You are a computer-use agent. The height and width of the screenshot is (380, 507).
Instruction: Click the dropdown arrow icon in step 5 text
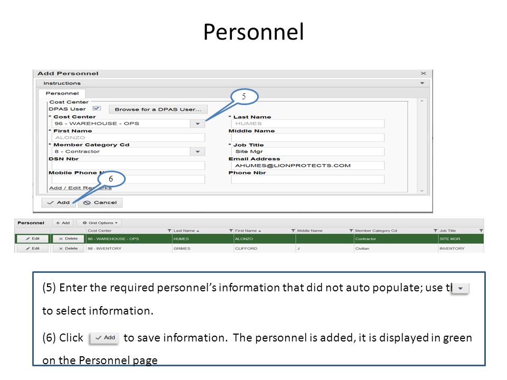[x=461, y=288]
